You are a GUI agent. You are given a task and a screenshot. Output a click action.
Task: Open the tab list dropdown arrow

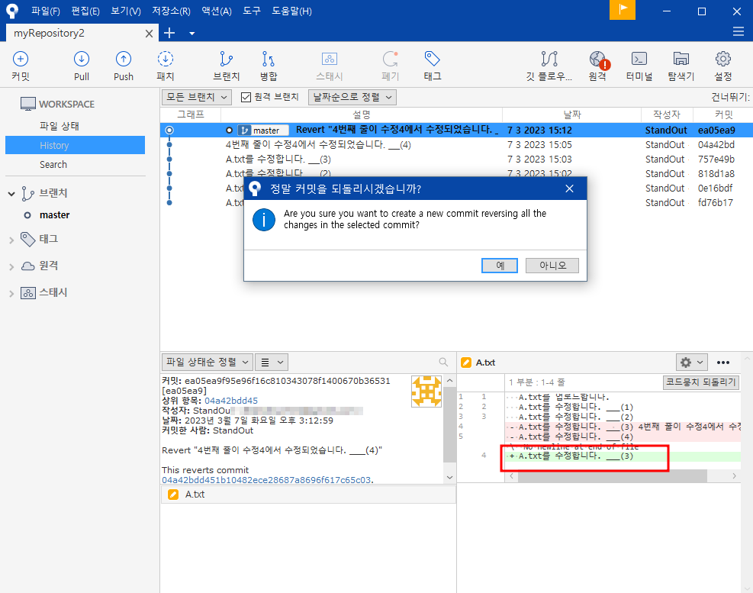(x=192, y=33)
